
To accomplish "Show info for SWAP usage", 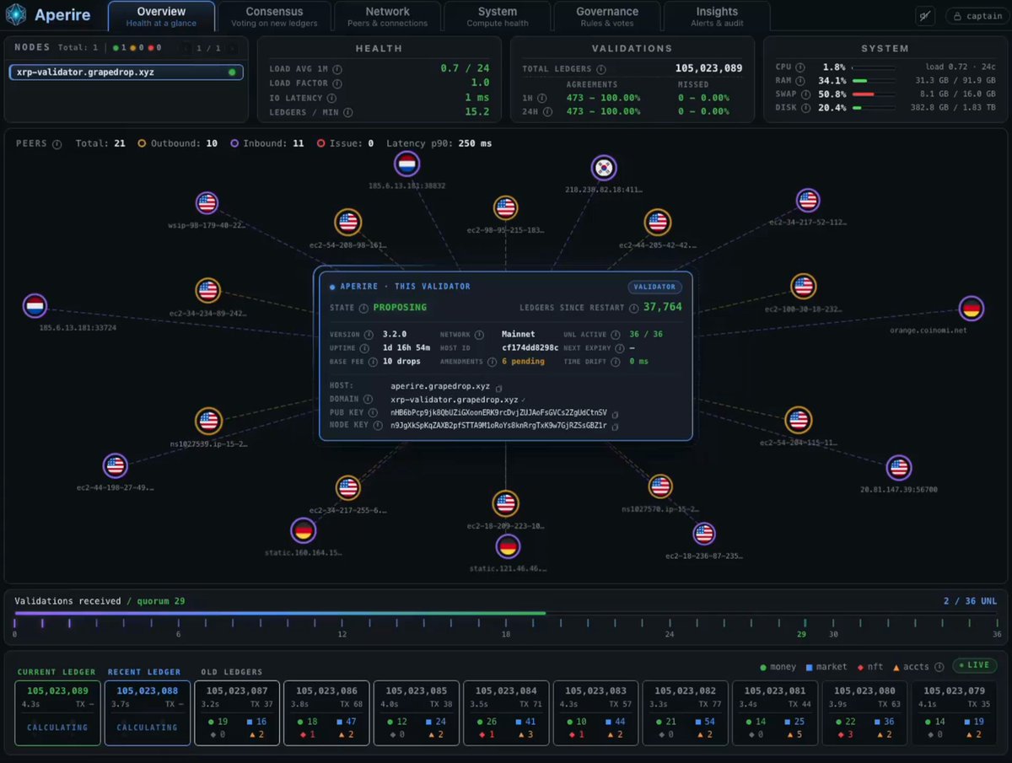I will click(805, 94).
